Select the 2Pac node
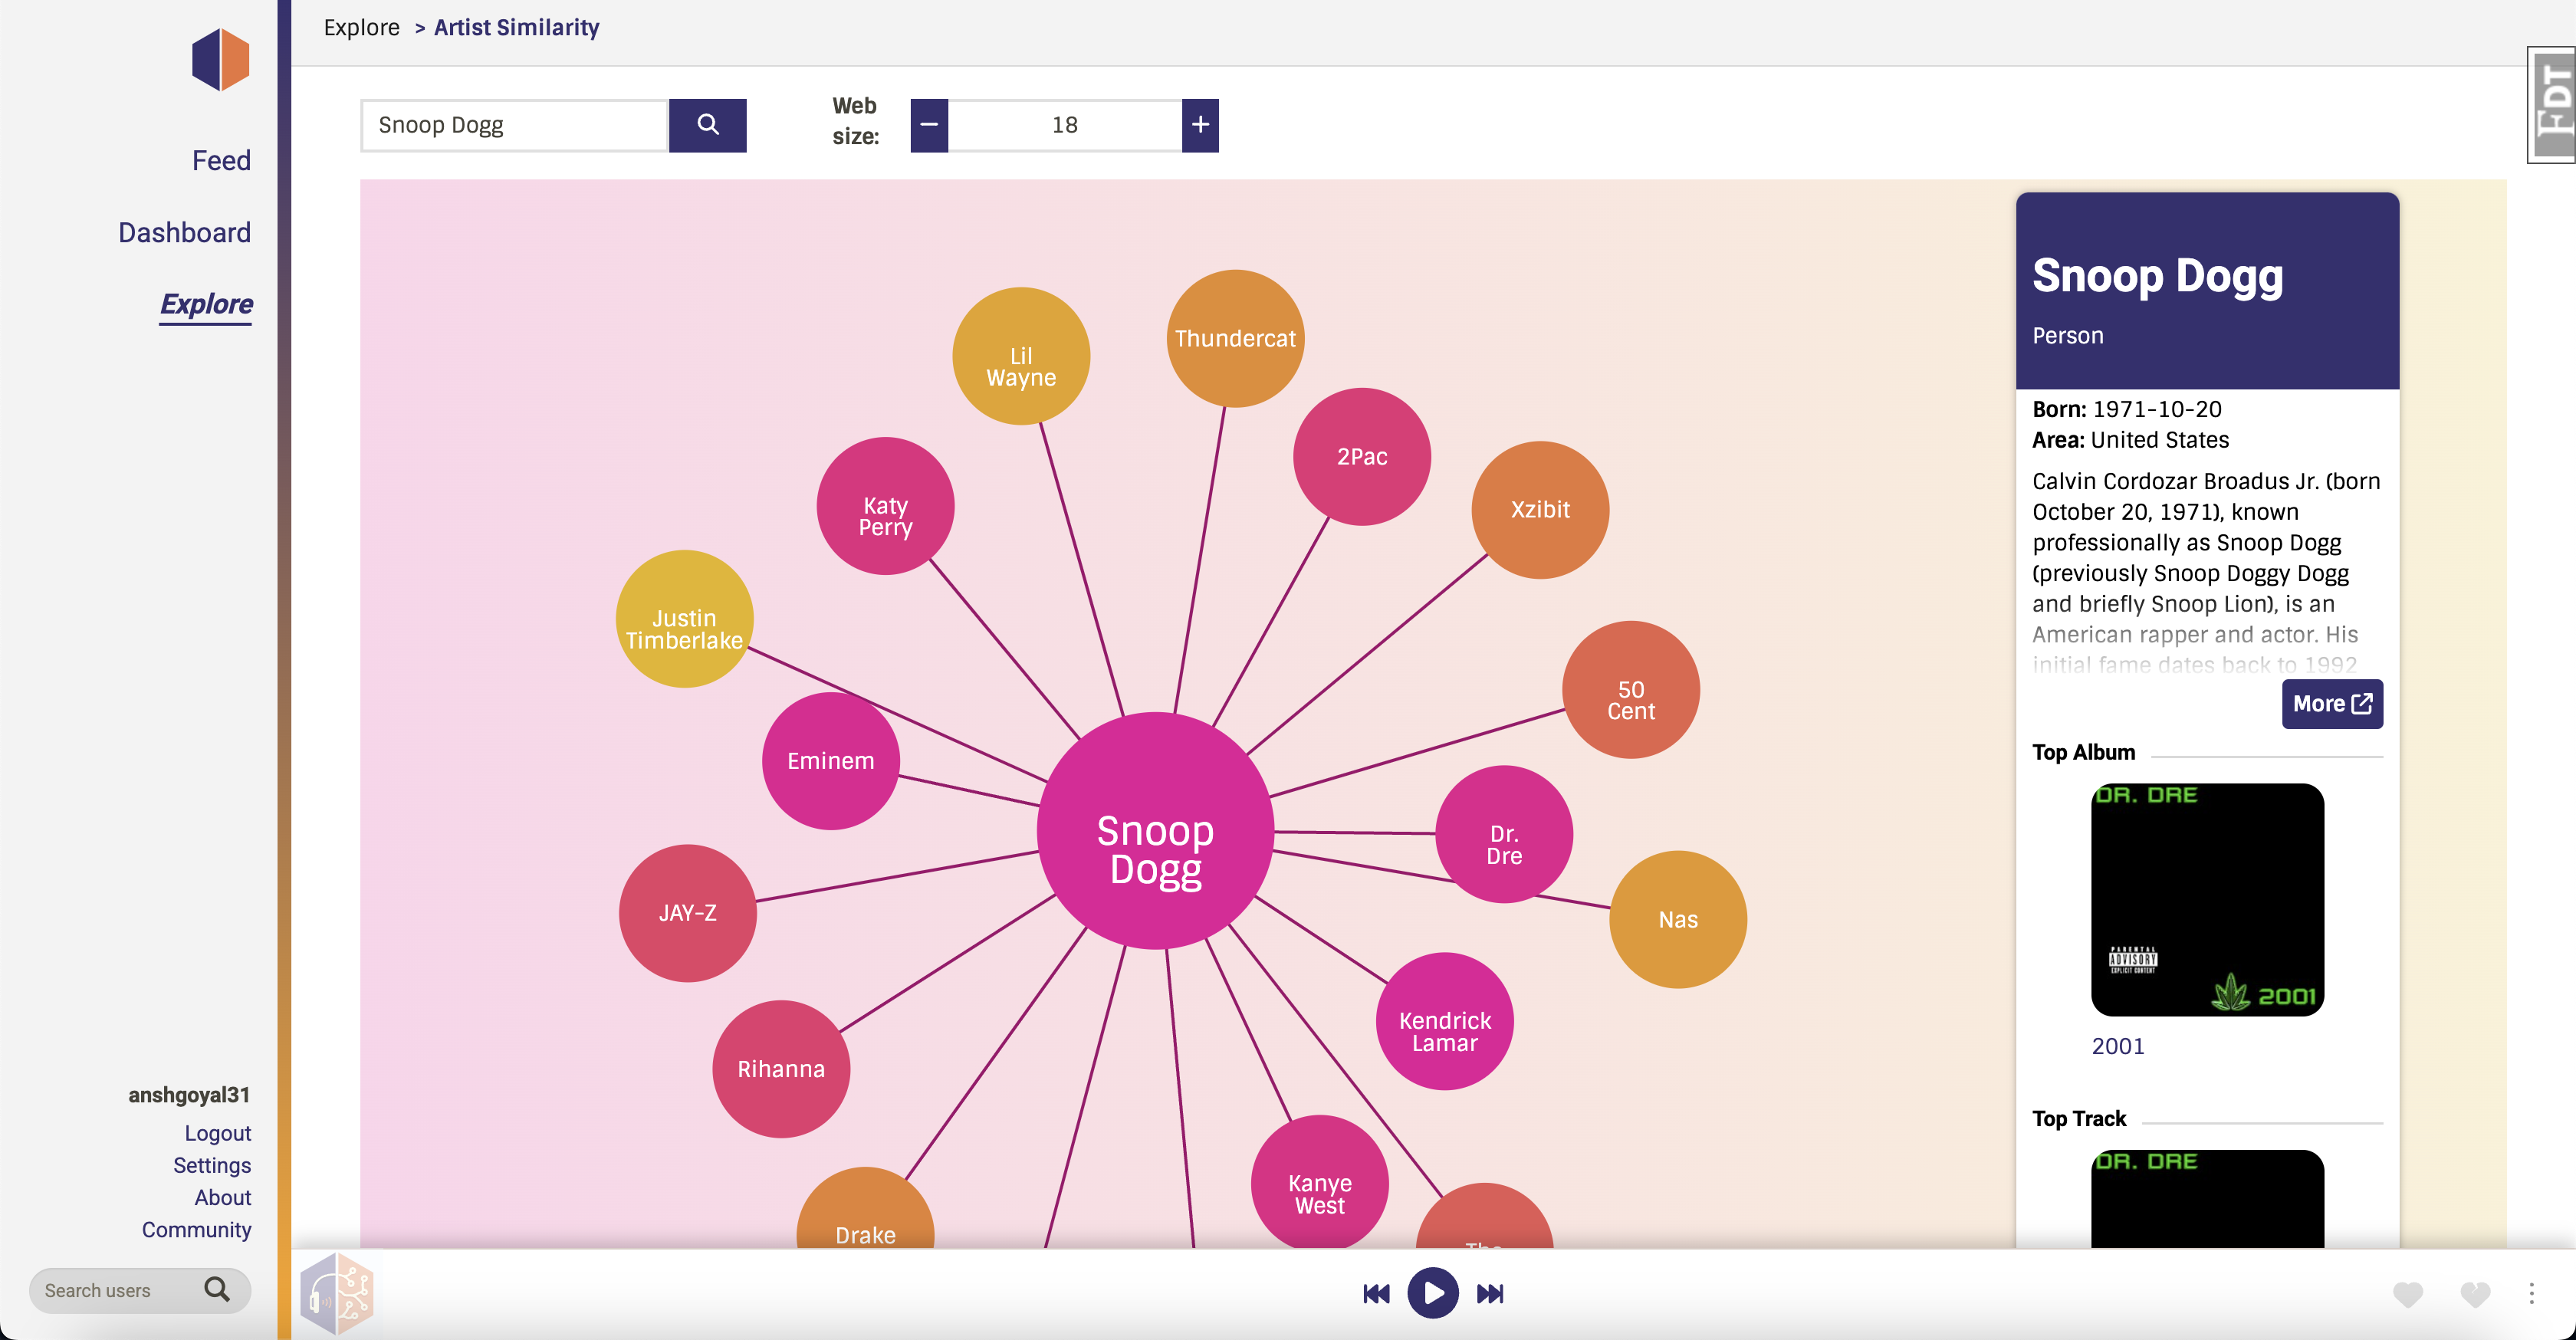2576x1340 pixels. pyautogui.click(x=1361, y=456)
